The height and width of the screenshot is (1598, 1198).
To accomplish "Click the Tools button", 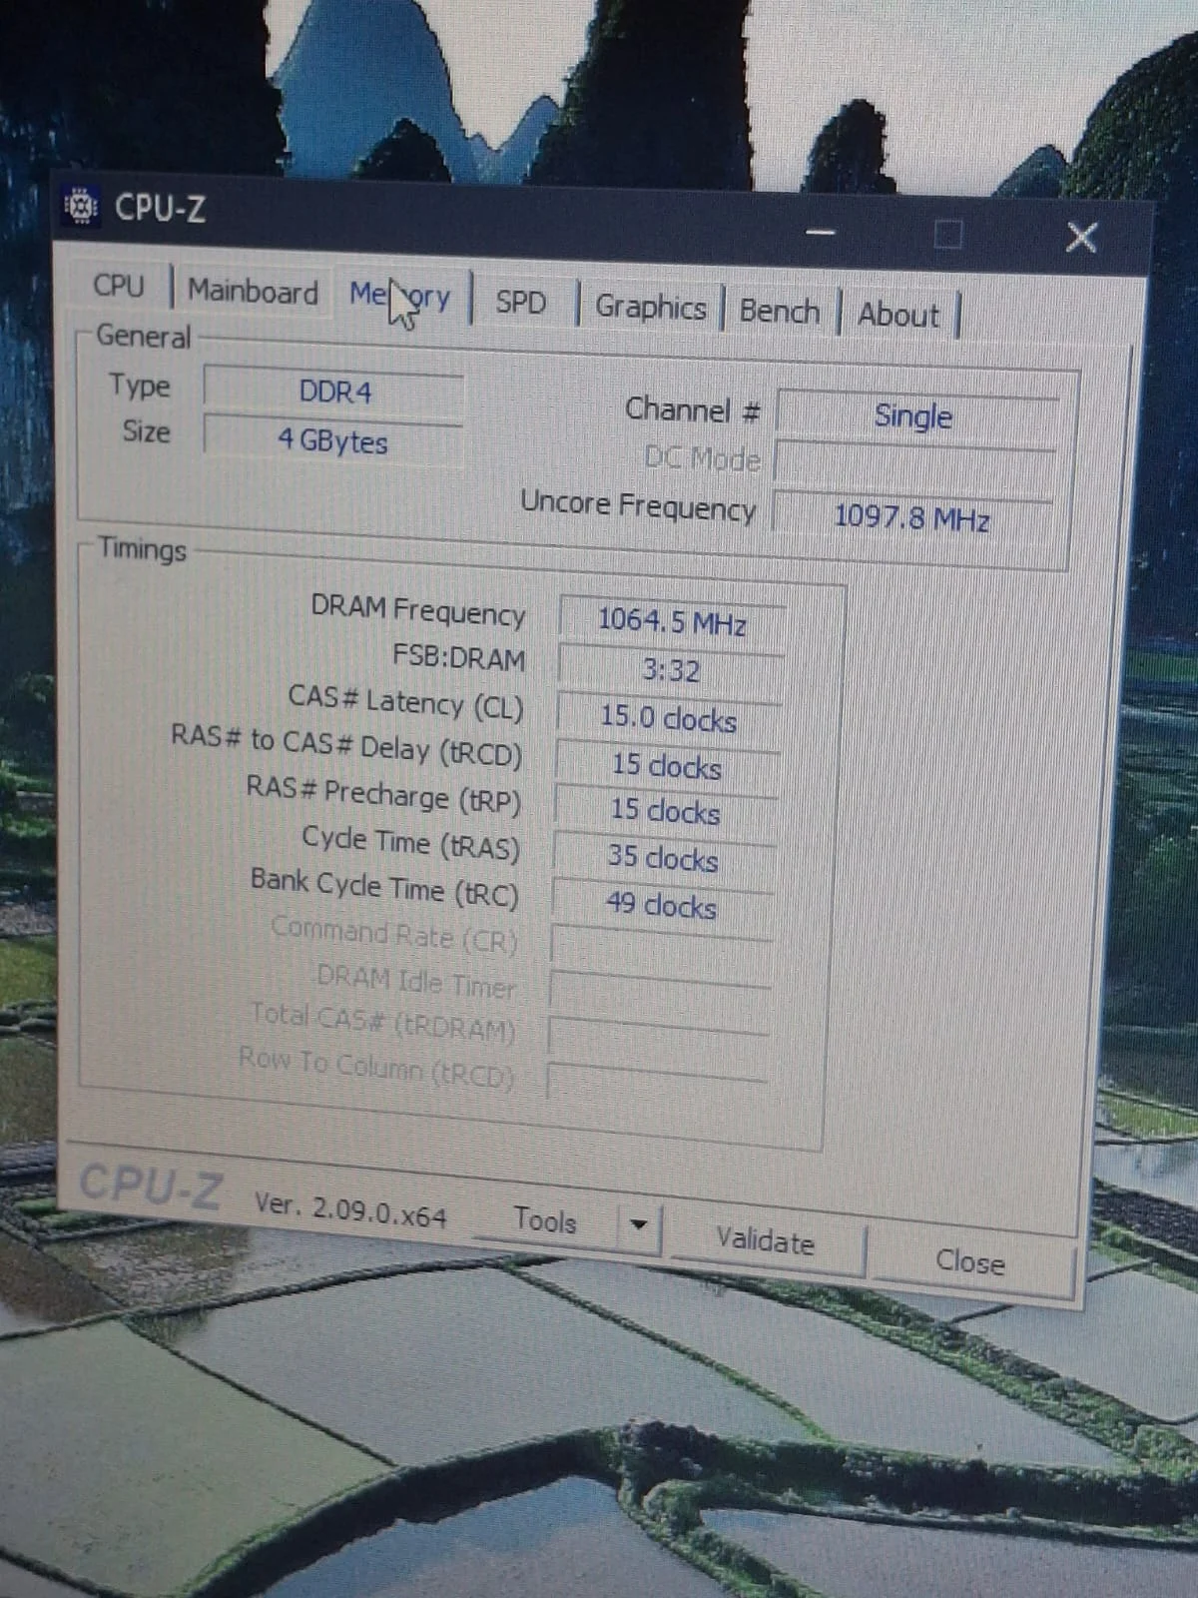I will (545, 1220).
